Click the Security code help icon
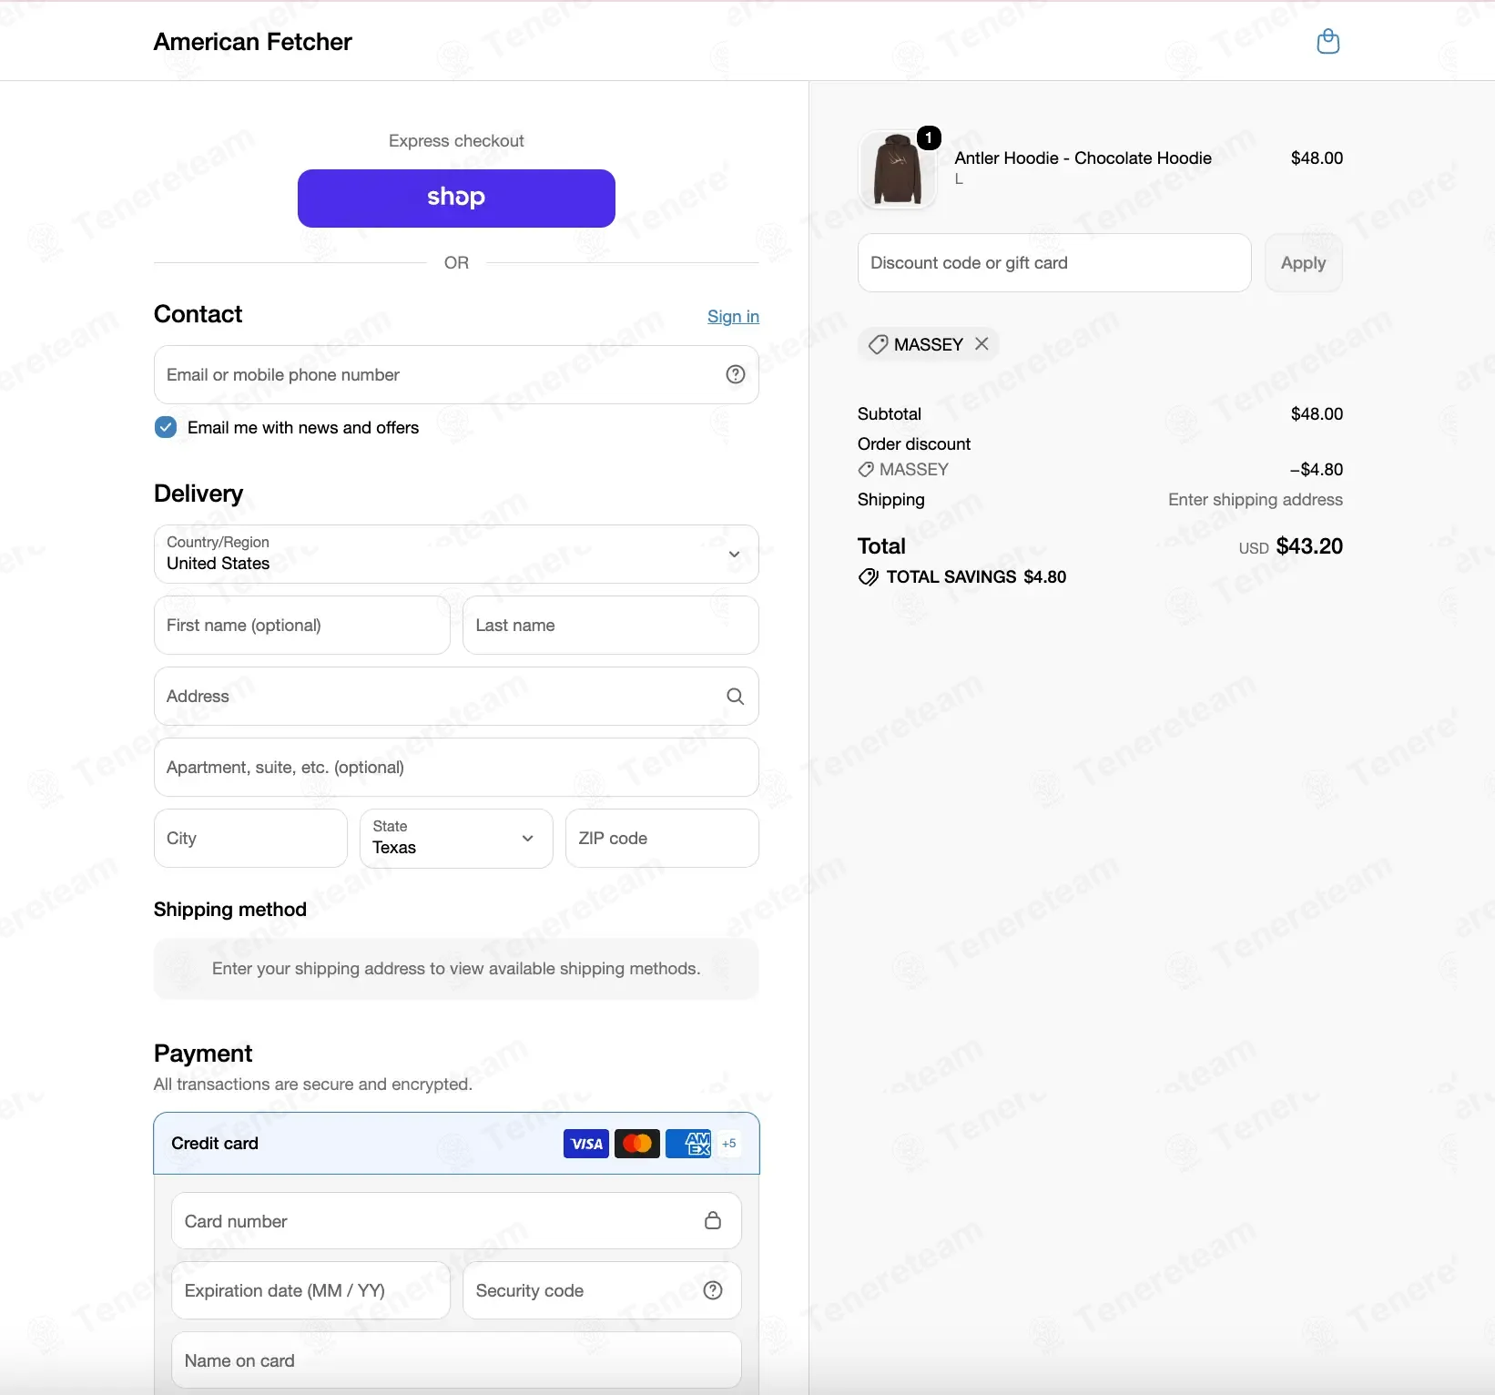 714,1290
